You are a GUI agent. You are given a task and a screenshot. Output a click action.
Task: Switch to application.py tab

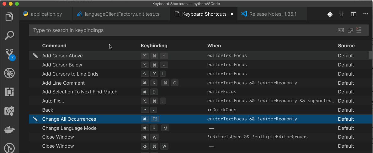(x=46, y=14)
